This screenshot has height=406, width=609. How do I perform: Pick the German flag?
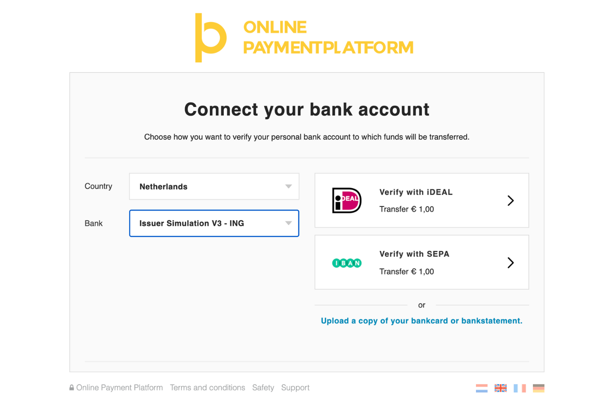click(x=539, y=387)
